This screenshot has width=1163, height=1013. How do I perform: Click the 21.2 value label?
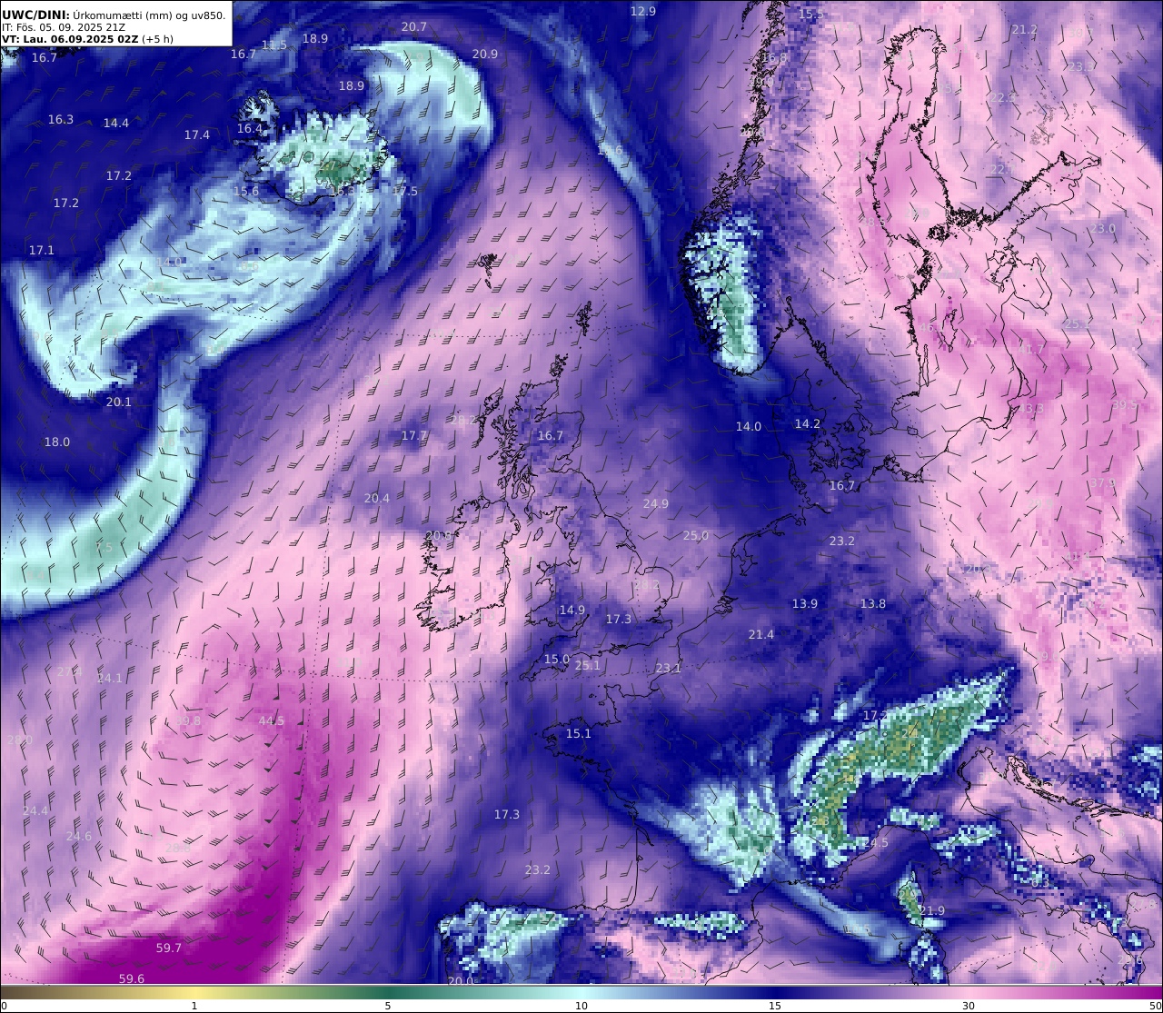(1025, 29)
